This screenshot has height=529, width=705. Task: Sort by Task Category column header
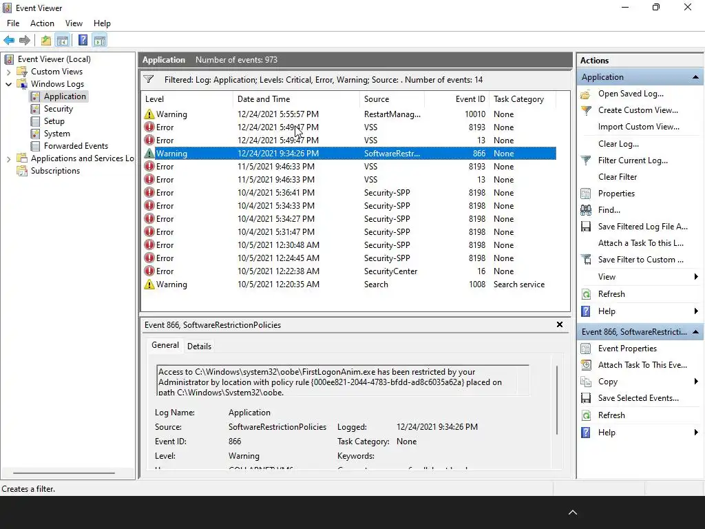pos(523,99)
